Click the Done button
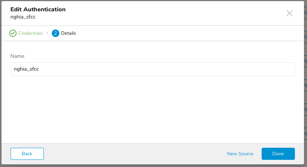 pos(278,154)
